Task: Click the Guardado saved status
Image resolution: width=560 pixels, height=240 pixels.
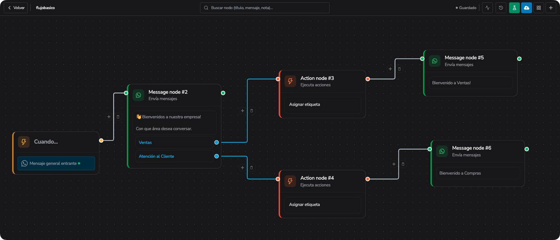Action: tap(466, 8)
